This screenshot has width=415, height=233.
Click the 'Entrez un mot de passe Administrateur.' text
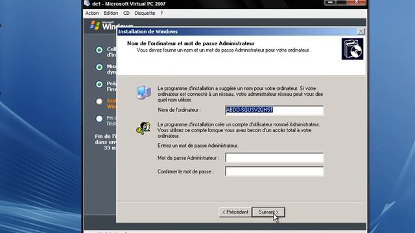pos(198,146)
